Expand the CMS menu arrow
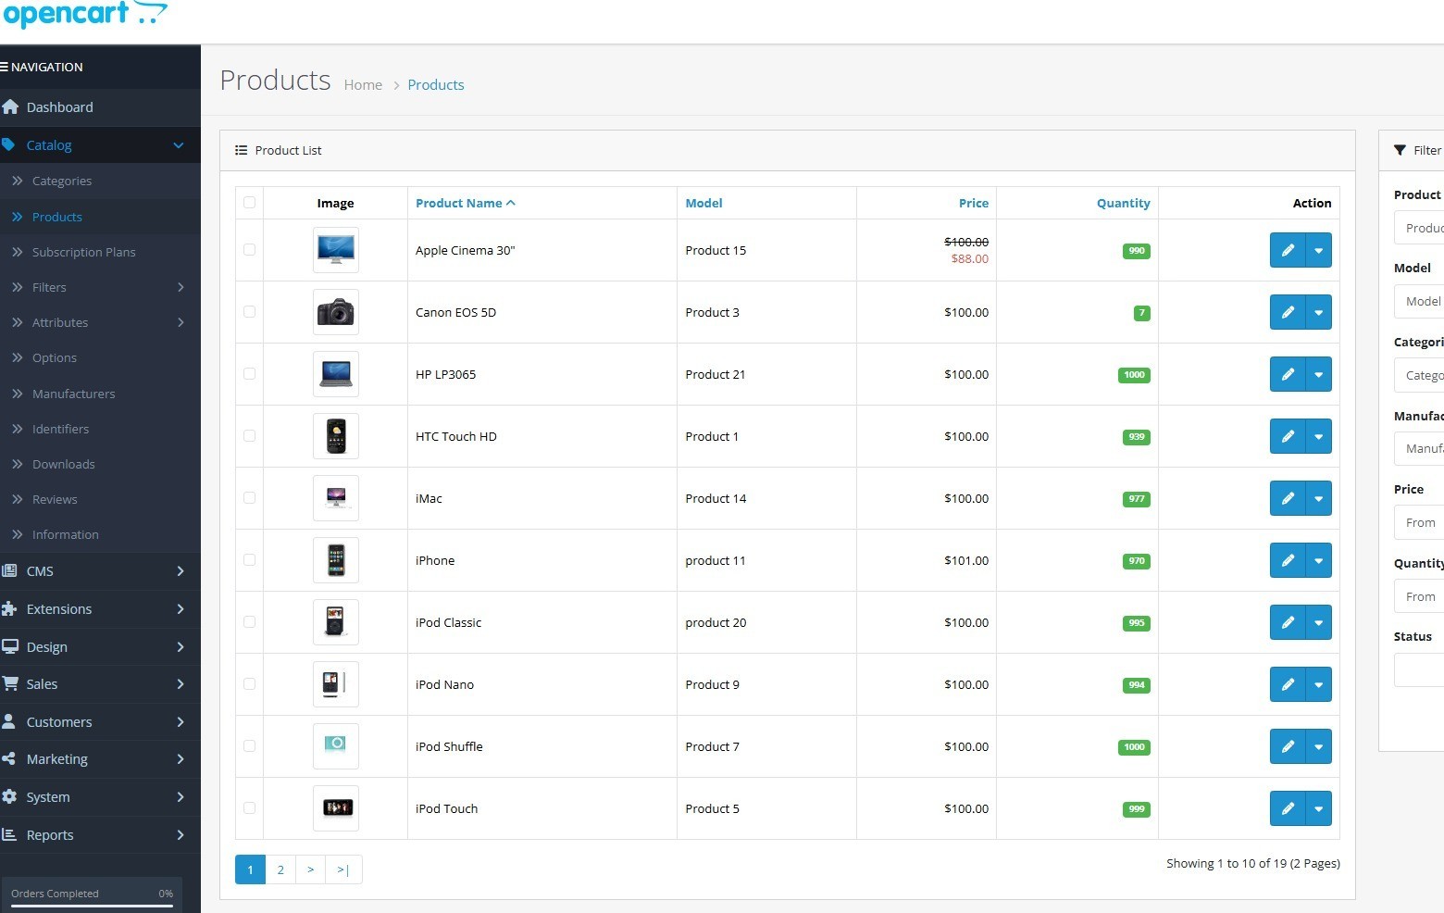 [x=180, y=571]
